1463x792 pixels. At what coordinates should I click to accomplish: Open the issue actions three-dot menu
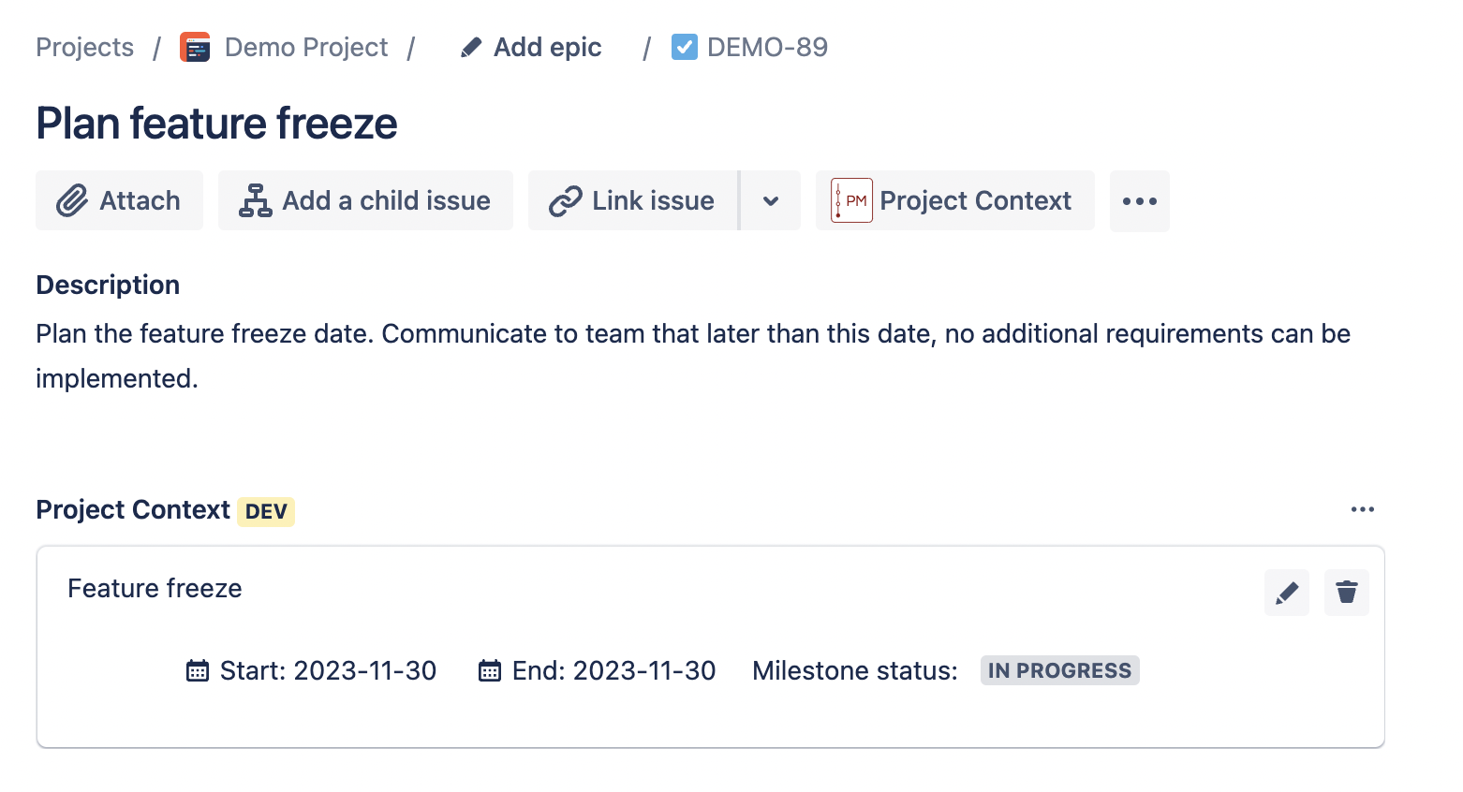tap(1139, 201)
